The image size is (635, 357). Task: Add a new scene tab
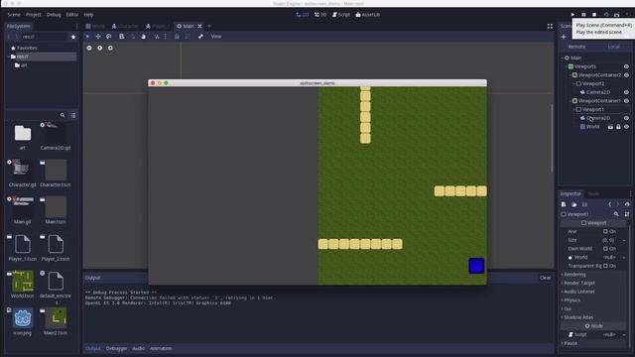click(x=209, y=26)
